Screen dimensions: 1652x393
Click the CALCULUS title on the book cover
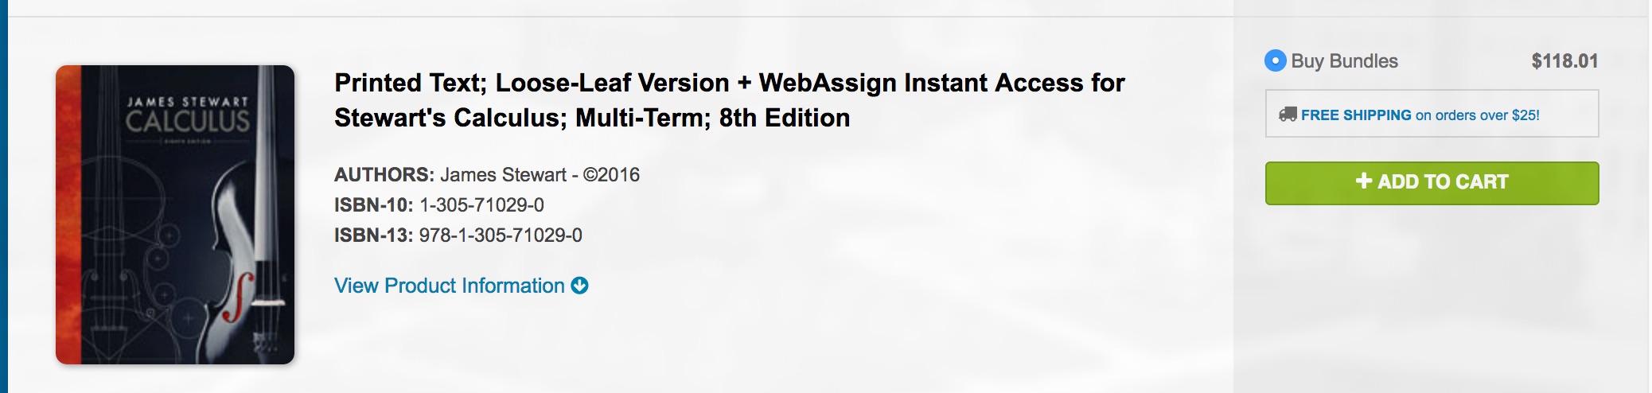pos(188,122)
